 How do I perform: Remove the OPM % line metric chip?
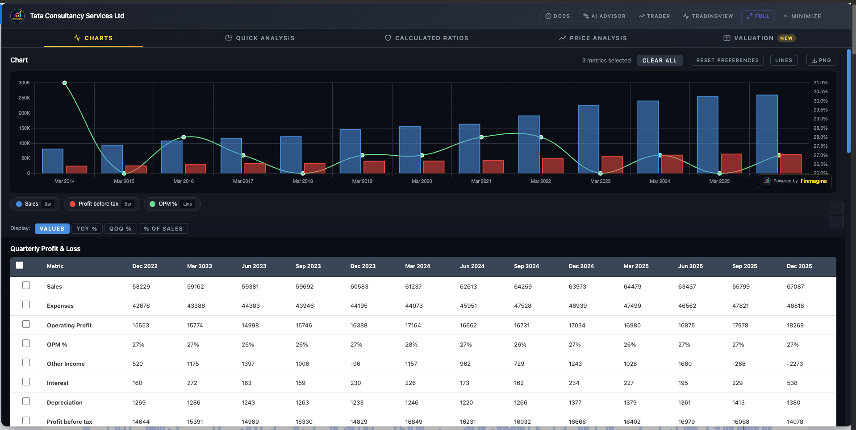click(x=172, y=204)
